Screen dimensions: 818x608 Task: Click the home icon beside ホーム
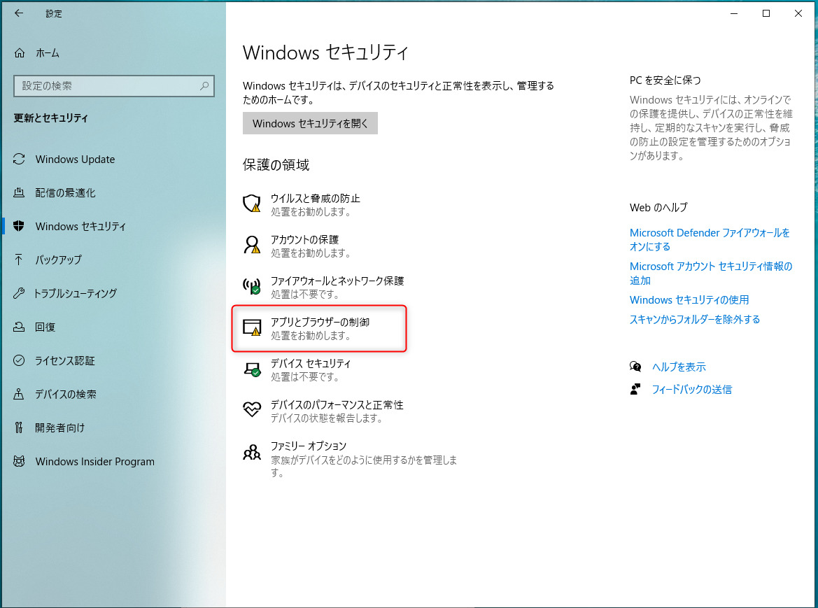pyautogui.click(x=20, y=52)
